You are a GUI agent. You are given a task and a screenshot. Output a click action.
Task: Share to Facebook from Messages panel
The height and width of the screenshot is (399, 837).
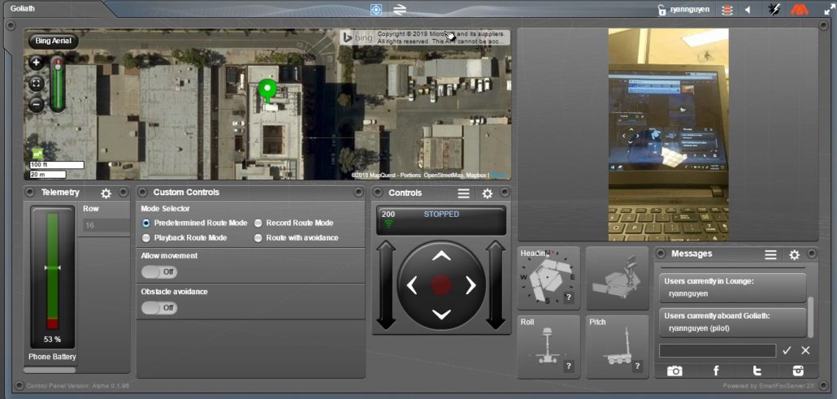coord(716,371)
